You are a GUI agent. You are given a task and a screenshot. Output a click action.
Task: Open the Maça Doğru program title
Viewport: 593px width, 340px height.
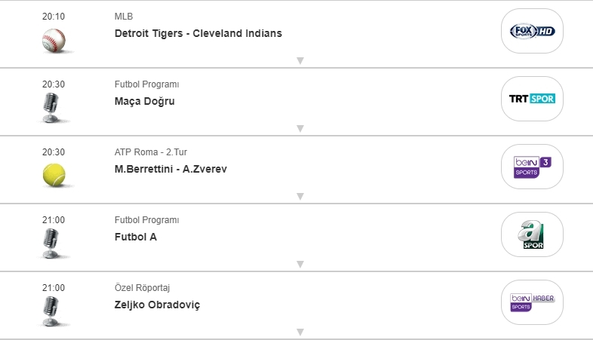coord(145,101)
